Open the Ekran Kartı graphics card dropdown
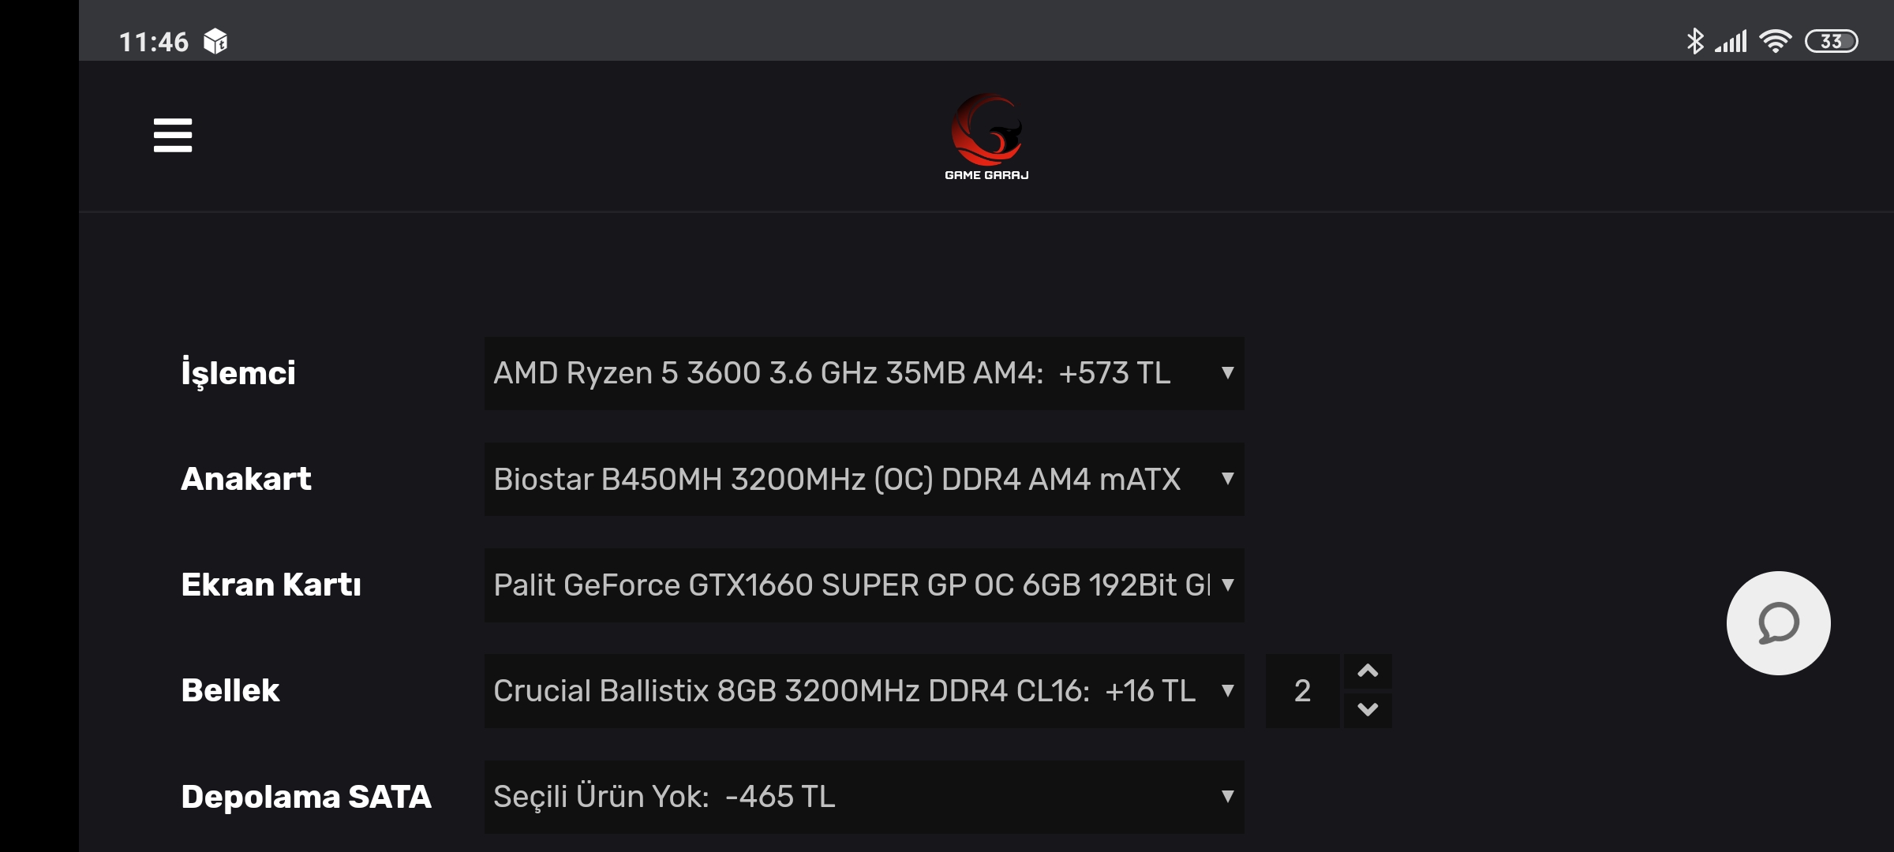Viewport: 1894px width, 852px height. (864, 585)
